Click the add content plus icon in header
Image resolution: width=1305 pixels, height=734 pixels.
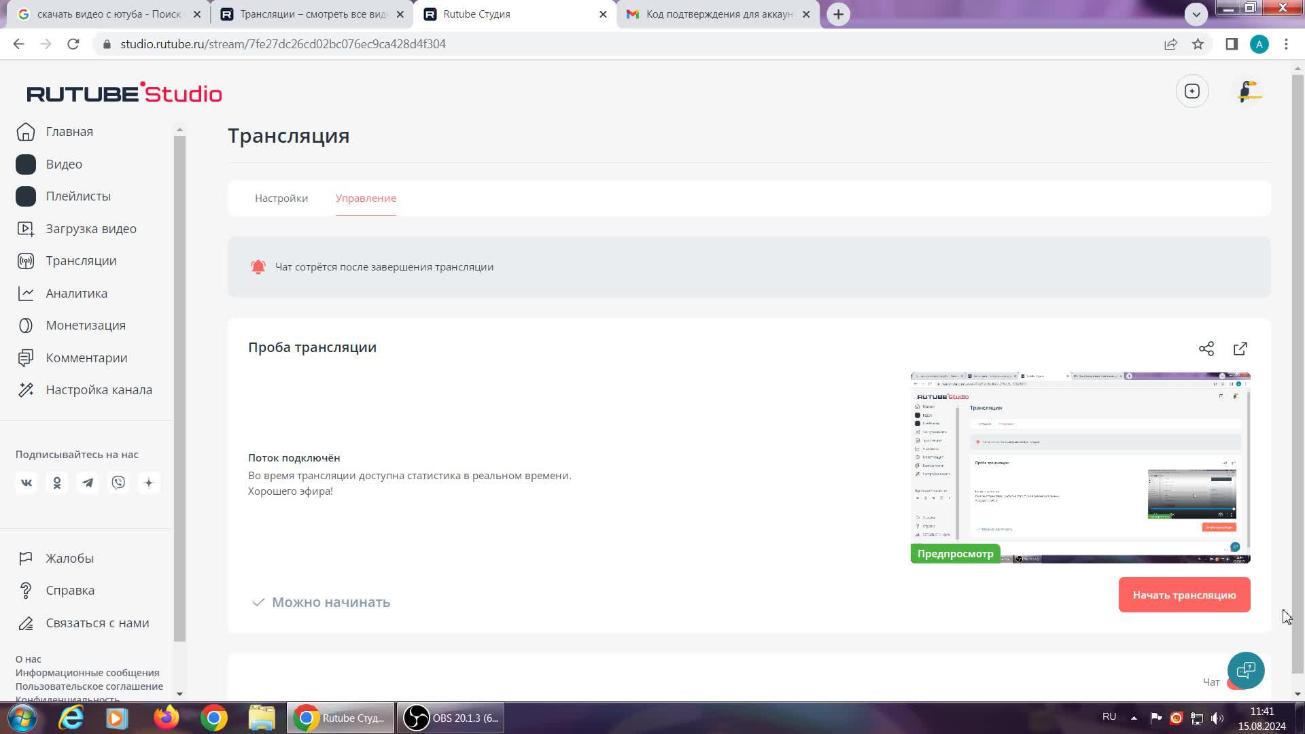(1192, 91)
